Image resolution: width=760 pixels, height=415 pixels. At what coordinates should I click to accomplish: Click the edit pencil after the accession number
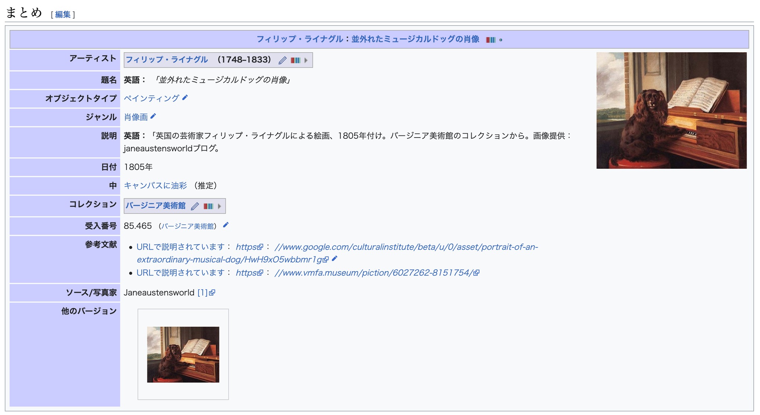point(226,225)
